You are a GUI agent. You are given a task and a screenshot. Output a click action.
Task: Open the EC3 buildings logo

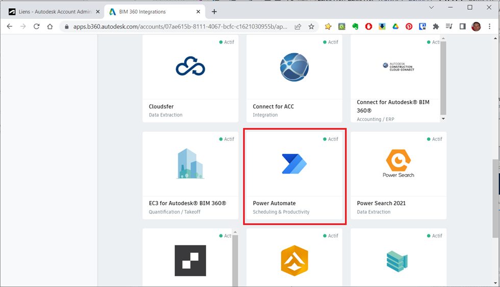tap(190, 163)
